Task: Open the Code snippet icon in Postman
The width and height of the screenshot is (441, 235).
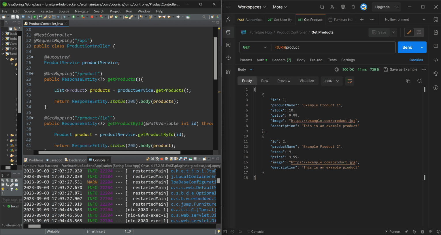Action: 436,60
